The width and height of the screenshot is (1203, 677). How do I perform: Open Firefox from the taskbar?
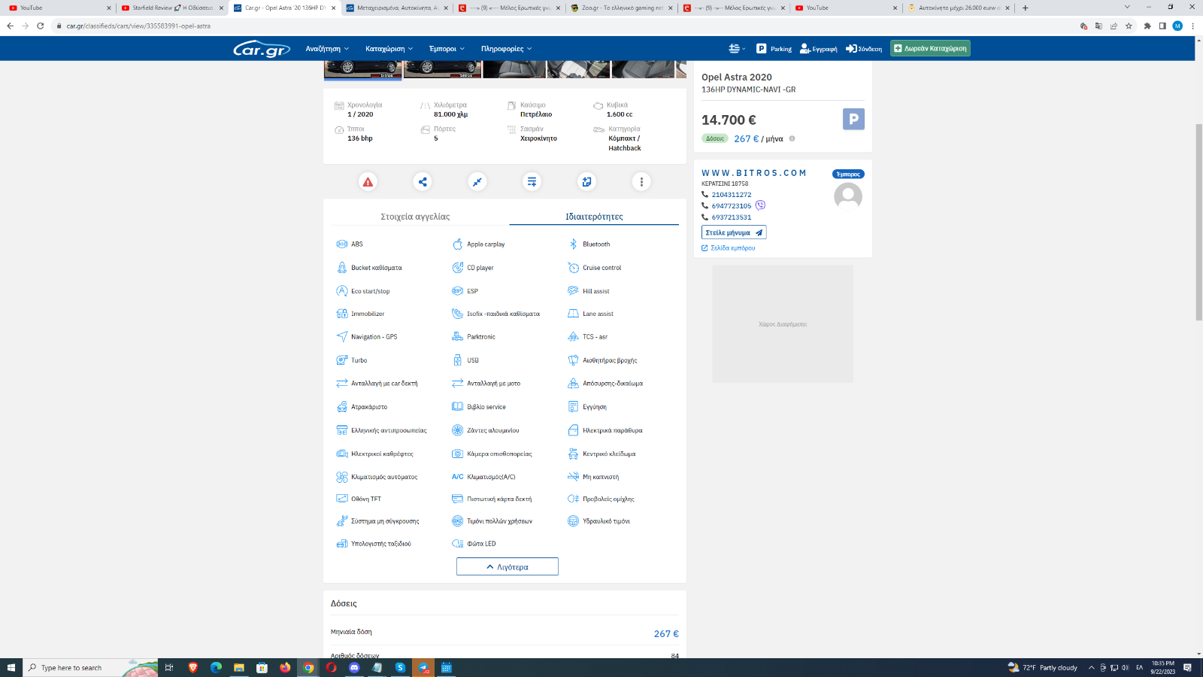point(285,667)
